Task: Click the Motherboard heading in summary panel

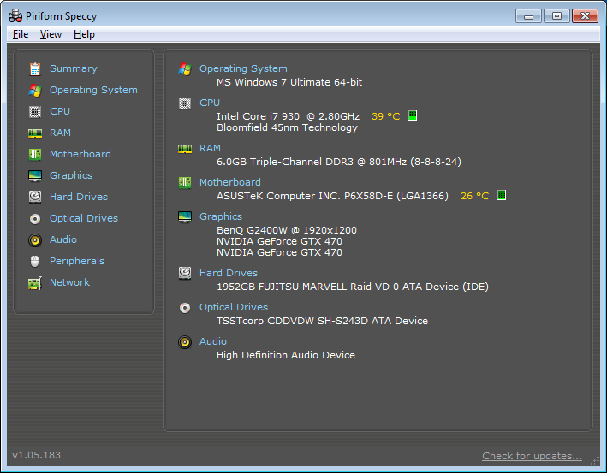Action: tap(230, 182)
